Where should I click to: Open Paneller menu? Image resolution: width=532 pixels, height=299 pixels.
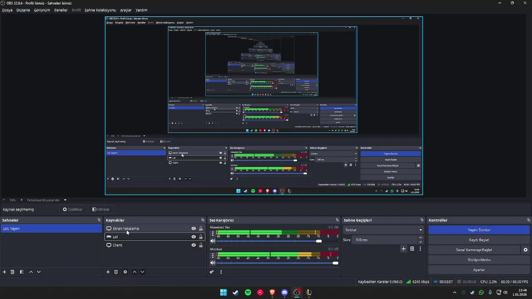coord(61,10)
